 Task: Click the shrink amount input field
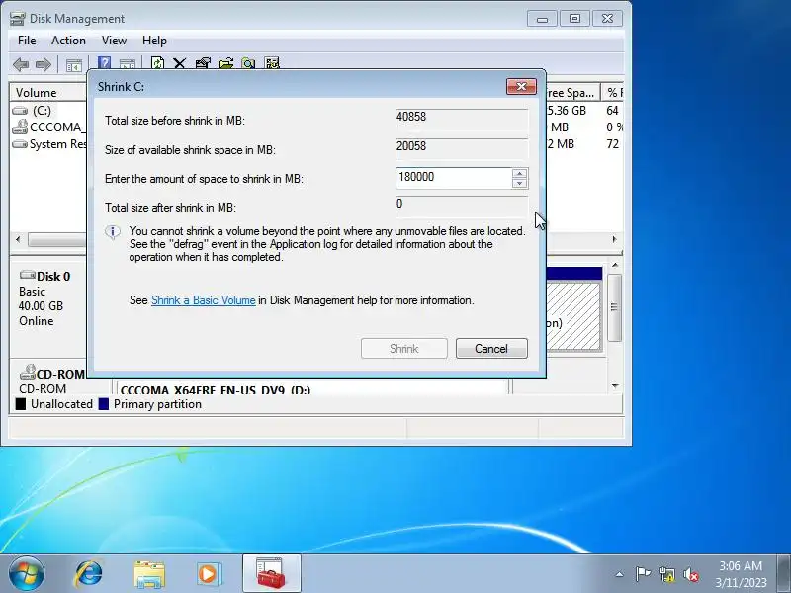click(454, 178)
